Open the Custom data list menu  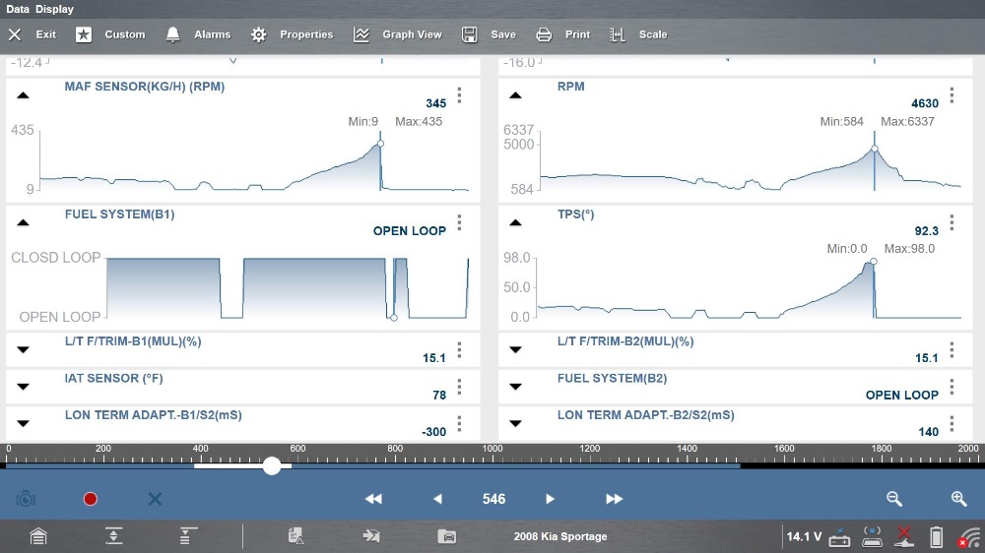[110, 34]
